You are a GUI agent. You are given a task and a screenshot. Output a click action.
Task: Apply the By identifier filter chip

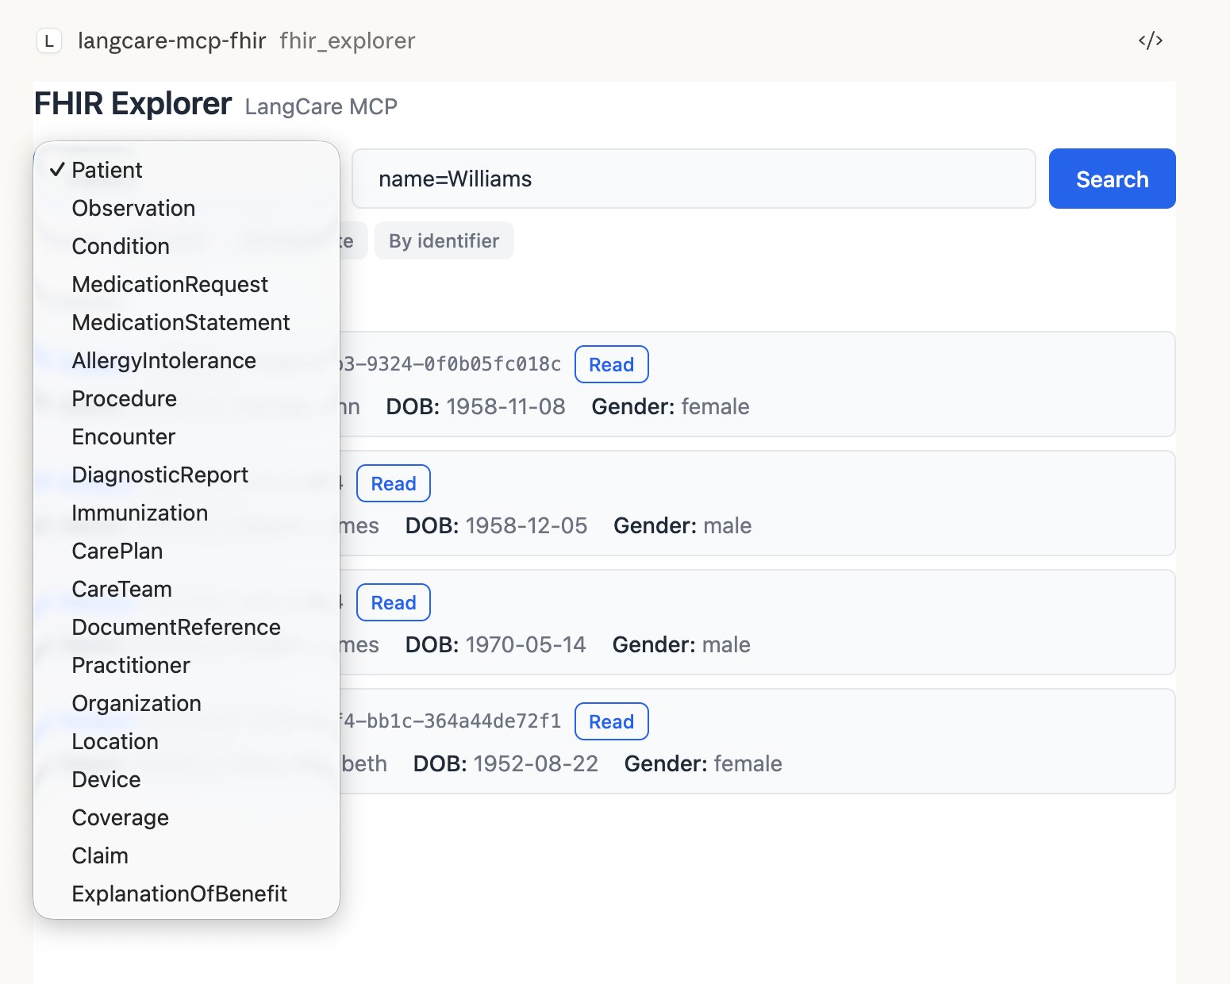click(x=444, y=240)
